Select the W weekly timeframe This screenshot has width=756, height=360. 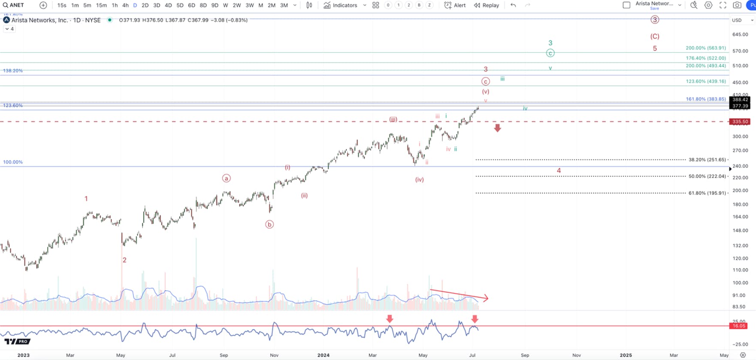tap(225, 5)
